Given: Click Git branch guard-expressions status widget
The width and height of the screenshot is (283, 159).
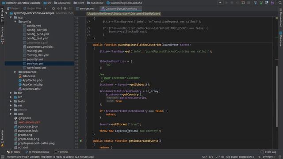Looking at the screenshot, I should tap(240, 157).
